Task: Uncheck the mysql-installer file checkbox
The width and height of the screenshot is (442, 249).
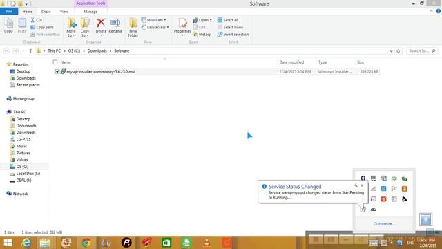Action: pyautogui.click(x=57, y=72)
